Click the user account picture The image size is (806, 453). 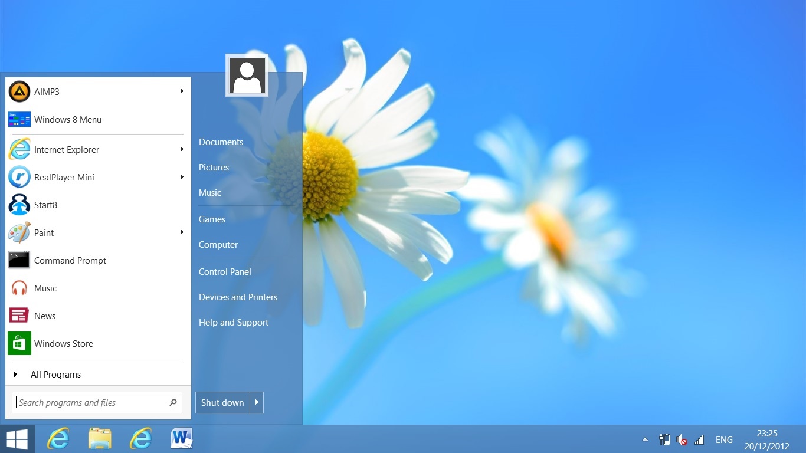pyautogui.click(x=247, y=75)
